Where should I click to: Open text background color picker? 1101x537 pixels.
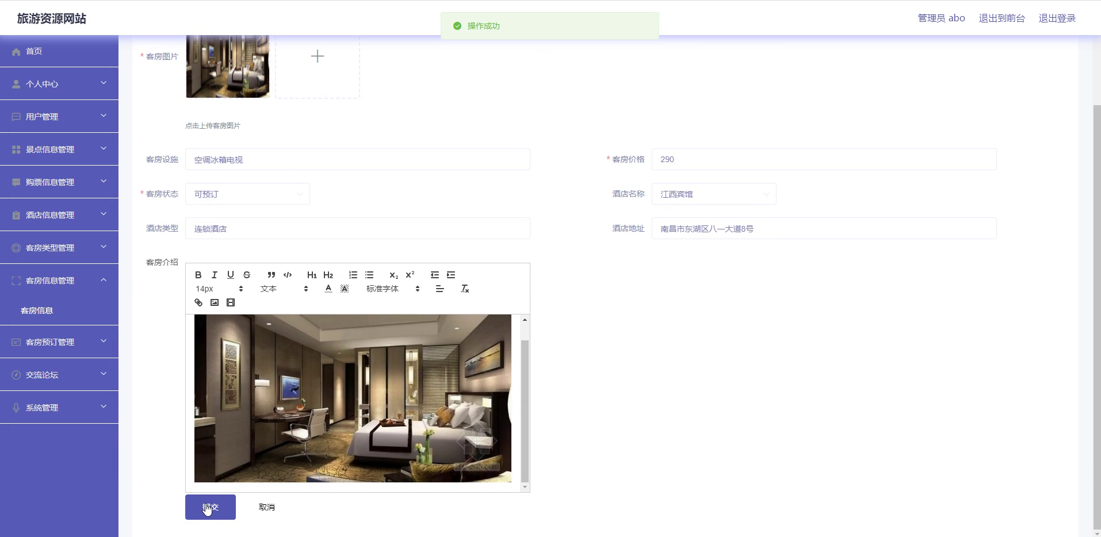[345, 289]
